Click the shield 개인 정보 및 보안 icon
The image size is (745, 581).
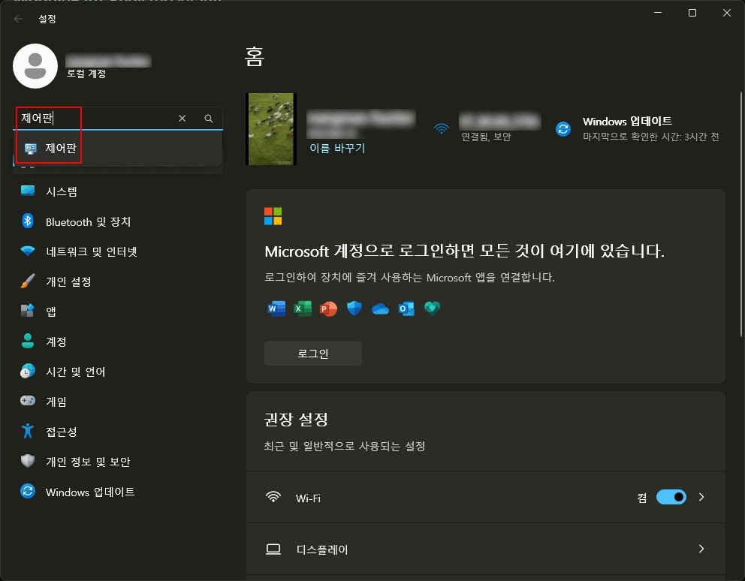click(x=28, y=461)
